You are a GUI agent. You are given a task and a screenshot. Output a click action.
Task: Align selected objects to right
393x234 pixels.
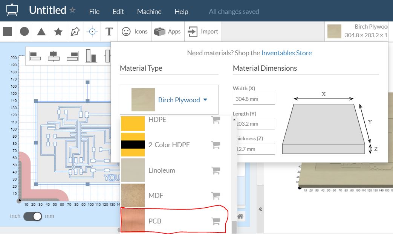pyautogui.click(x=73, y=56)
